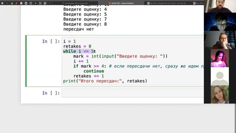Click the 'retakes = 0' code line
The image size is (236, 133).
(77, 46)
